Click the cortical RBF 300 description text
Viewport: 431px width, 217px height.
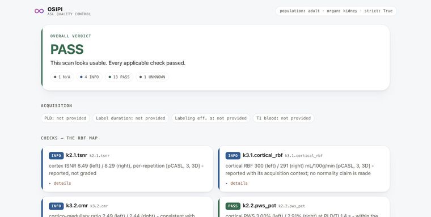(299, 169)
